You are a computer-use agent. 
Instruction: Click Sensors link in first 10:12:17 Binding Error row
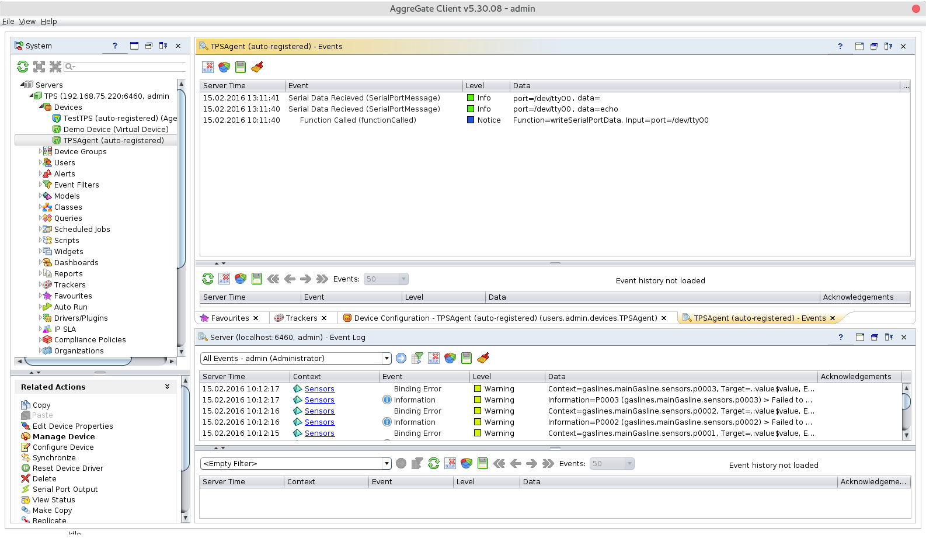click(x=319, y=389)
